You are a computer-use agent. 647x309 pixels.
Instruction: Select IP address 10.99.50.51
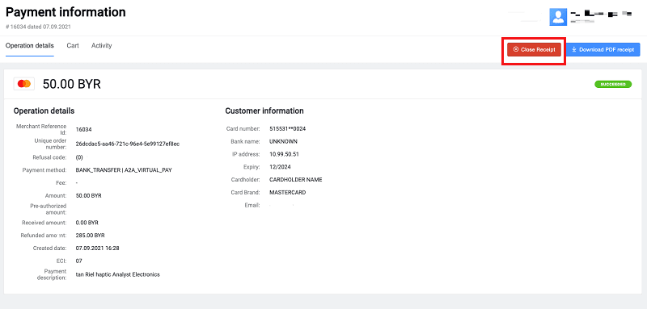click(x=284, y=154)
